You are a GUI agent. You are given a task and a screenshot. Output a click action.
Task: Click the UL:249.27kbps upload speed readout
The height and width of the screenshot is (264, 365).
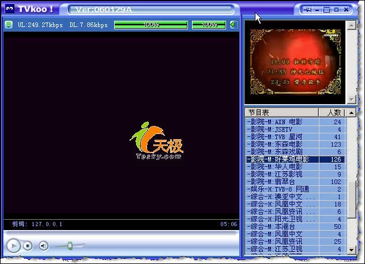coord(40,25)
